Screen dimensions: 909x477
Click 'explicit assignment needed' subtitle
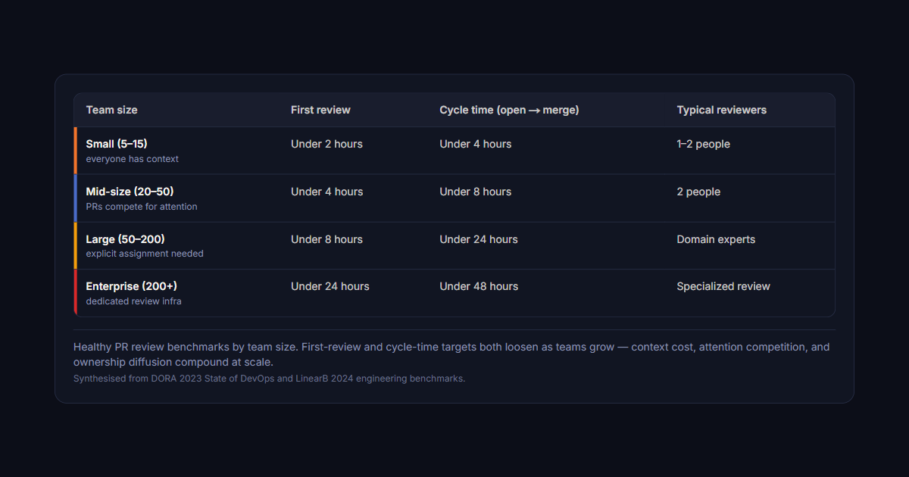(145, 254)
